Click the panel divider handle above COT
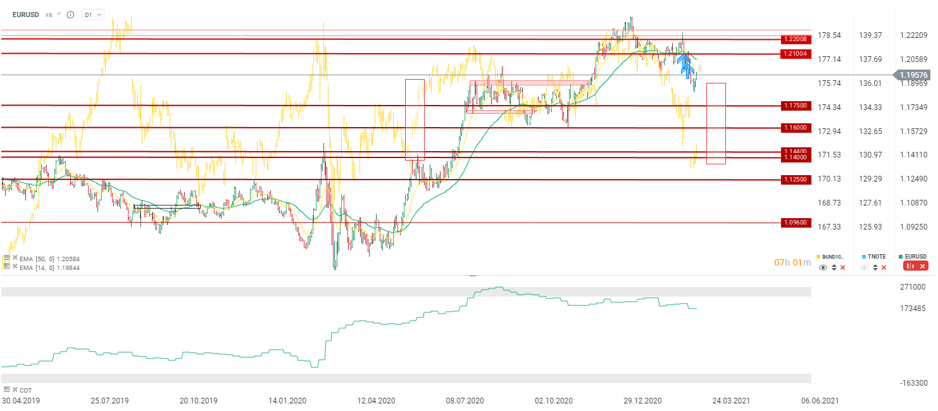 coord(472,276)
